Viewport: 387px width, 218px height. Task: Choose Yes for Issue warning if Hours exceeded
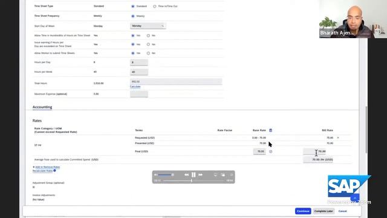(x=133, y=44)
